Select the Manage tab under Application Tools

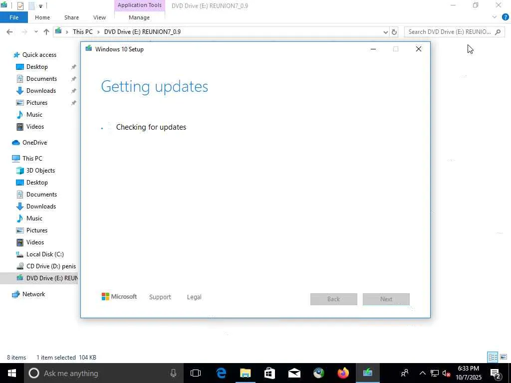(x=139, y=17)
